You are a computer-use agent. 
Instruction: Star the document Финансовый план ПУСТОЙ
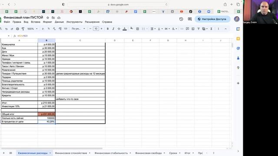(x=48, y=18)
